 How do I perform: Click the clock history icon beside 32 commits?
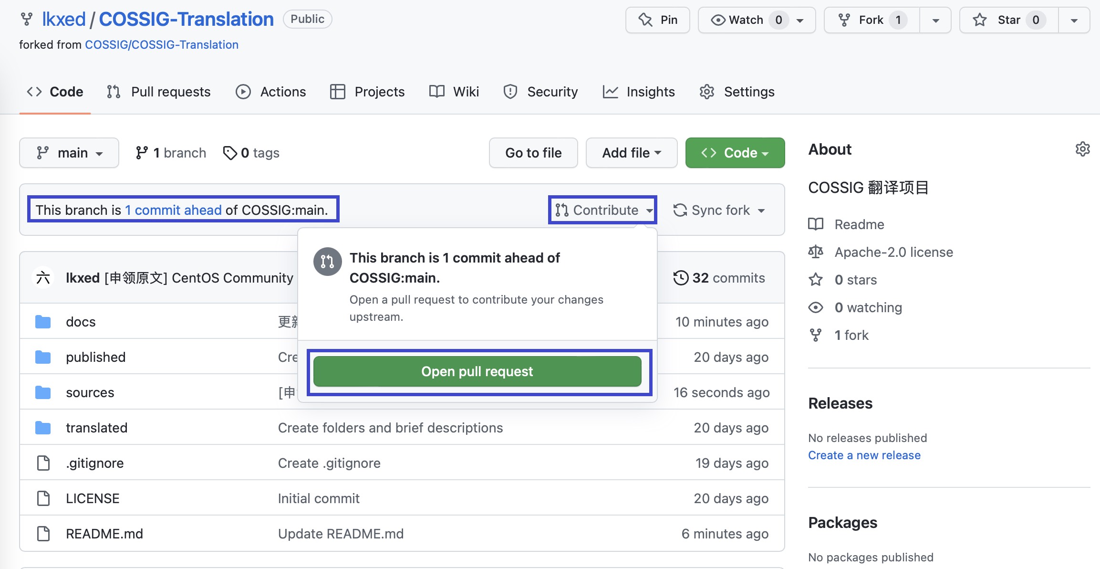click(x=681, y=278)
